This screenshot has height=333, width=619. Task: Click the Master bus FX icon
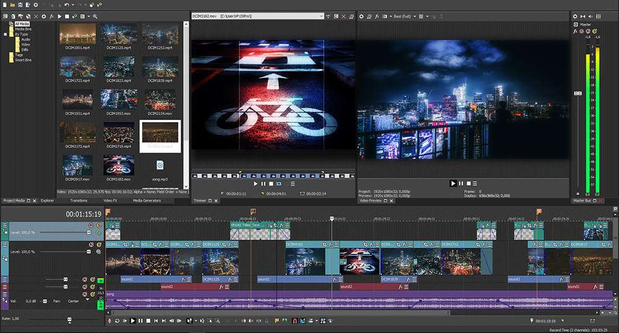[x=575, y=32]
